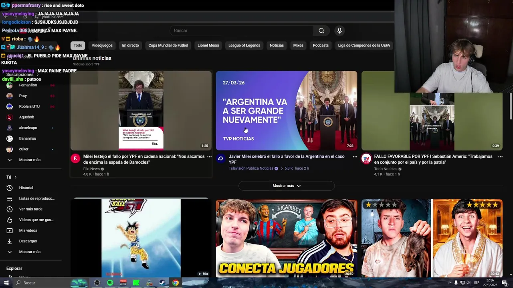Click Filo News channel avatar
This screenshot has height=288, width=513.
[75, 158]
